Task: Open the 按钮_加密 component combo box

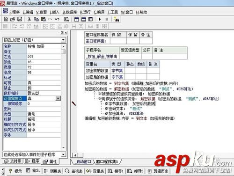Action: tap(63, 40)
